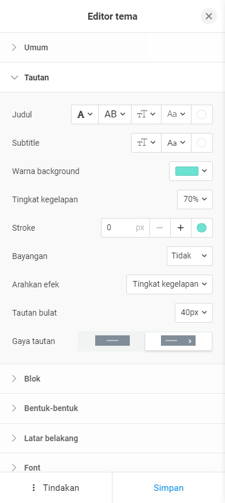This screenshot has width=225, height=503.
Task: Select link style with arrow
Action: pyautogui.click(x=178, y=341)
